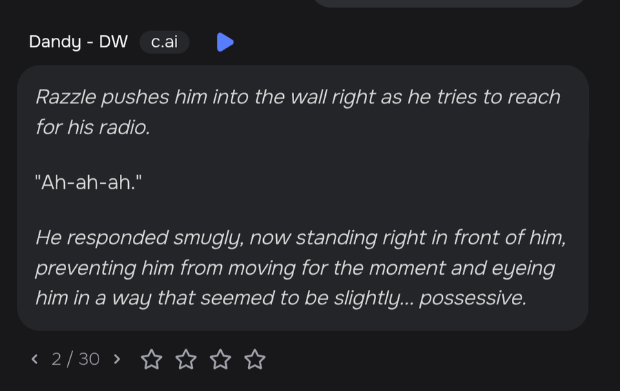This screenshot has height=391, width=620.
Task: Rate the message three stars
Action: (220, 359)
